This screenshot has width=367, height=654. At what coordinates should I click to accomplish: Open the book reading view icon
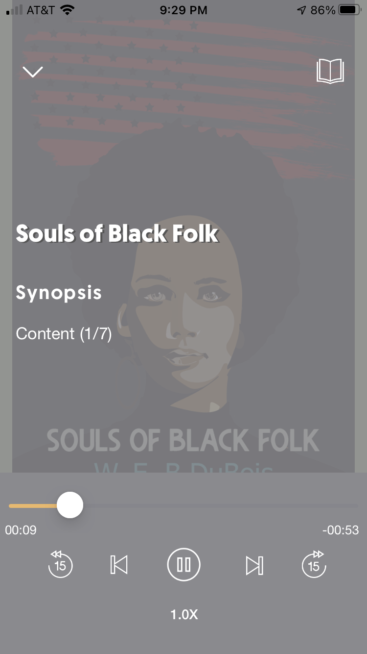point(330,72)
